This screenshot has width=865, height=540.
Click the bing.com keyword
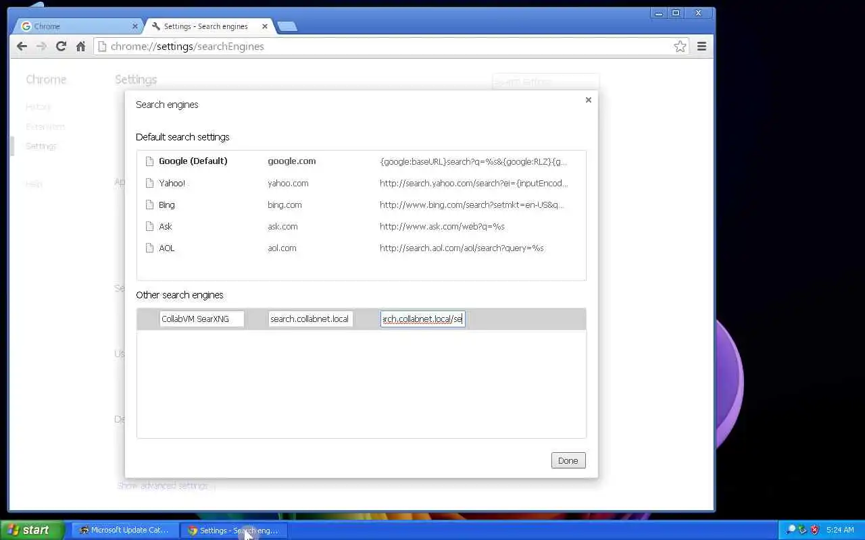click(x=285, y=205)
